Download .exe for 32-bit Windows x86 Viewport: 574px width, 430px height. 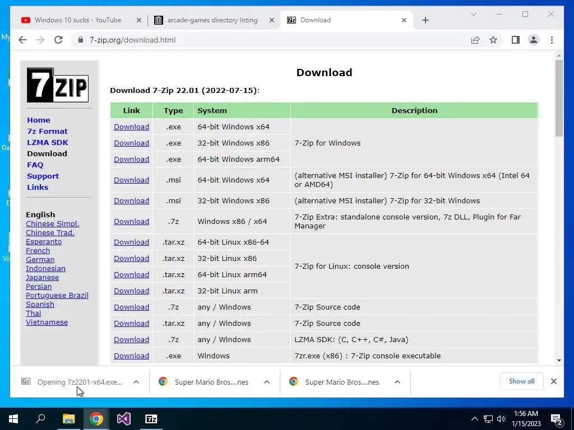point(131,143)
